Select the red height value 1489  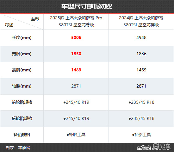tap(76, 70)
